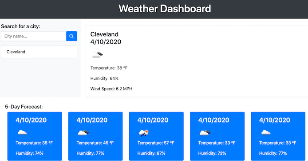Image resolution: width=308 pixels, height=161 pixels.
Task: Click the cloud icon in the last forecast card
Action: click(x=266, y=132)
